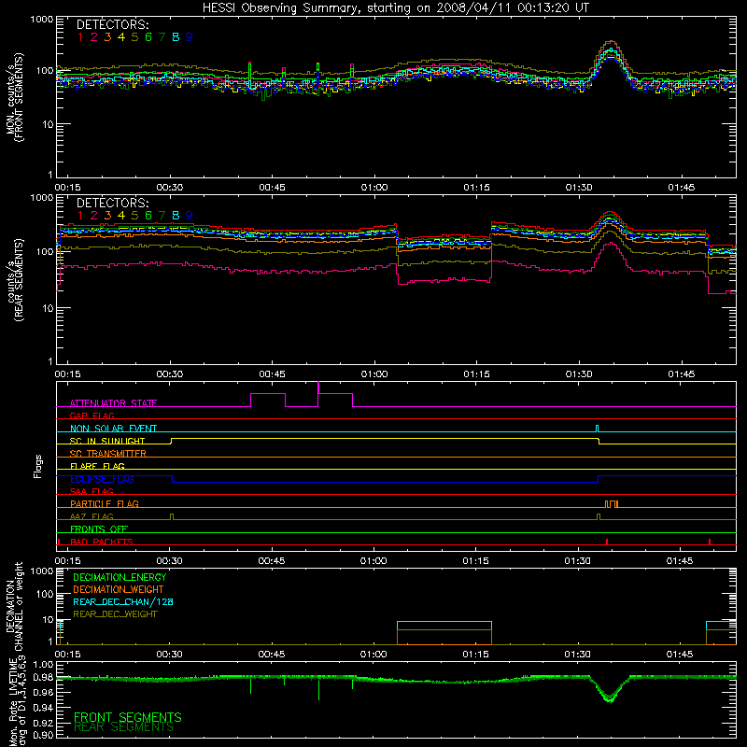Select detector 3 in the rear segments legend
The image size is (747, 747).
click(107, 216)
